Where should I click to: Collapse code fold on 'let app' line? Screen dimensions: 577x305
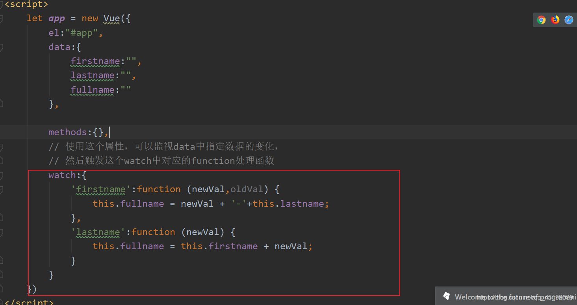pyautogui.click(x=1, y=18)
